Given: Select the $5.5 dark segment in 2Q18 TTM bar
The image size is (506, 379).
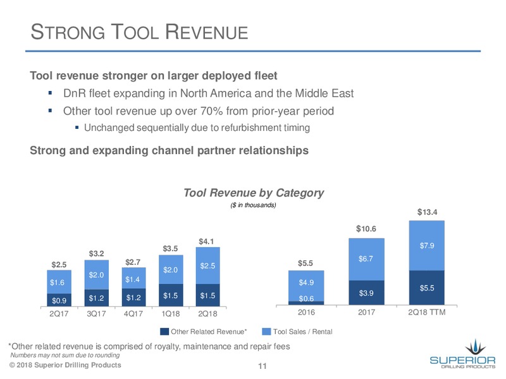Looking at the screenshot, I should tap(426, 288).
